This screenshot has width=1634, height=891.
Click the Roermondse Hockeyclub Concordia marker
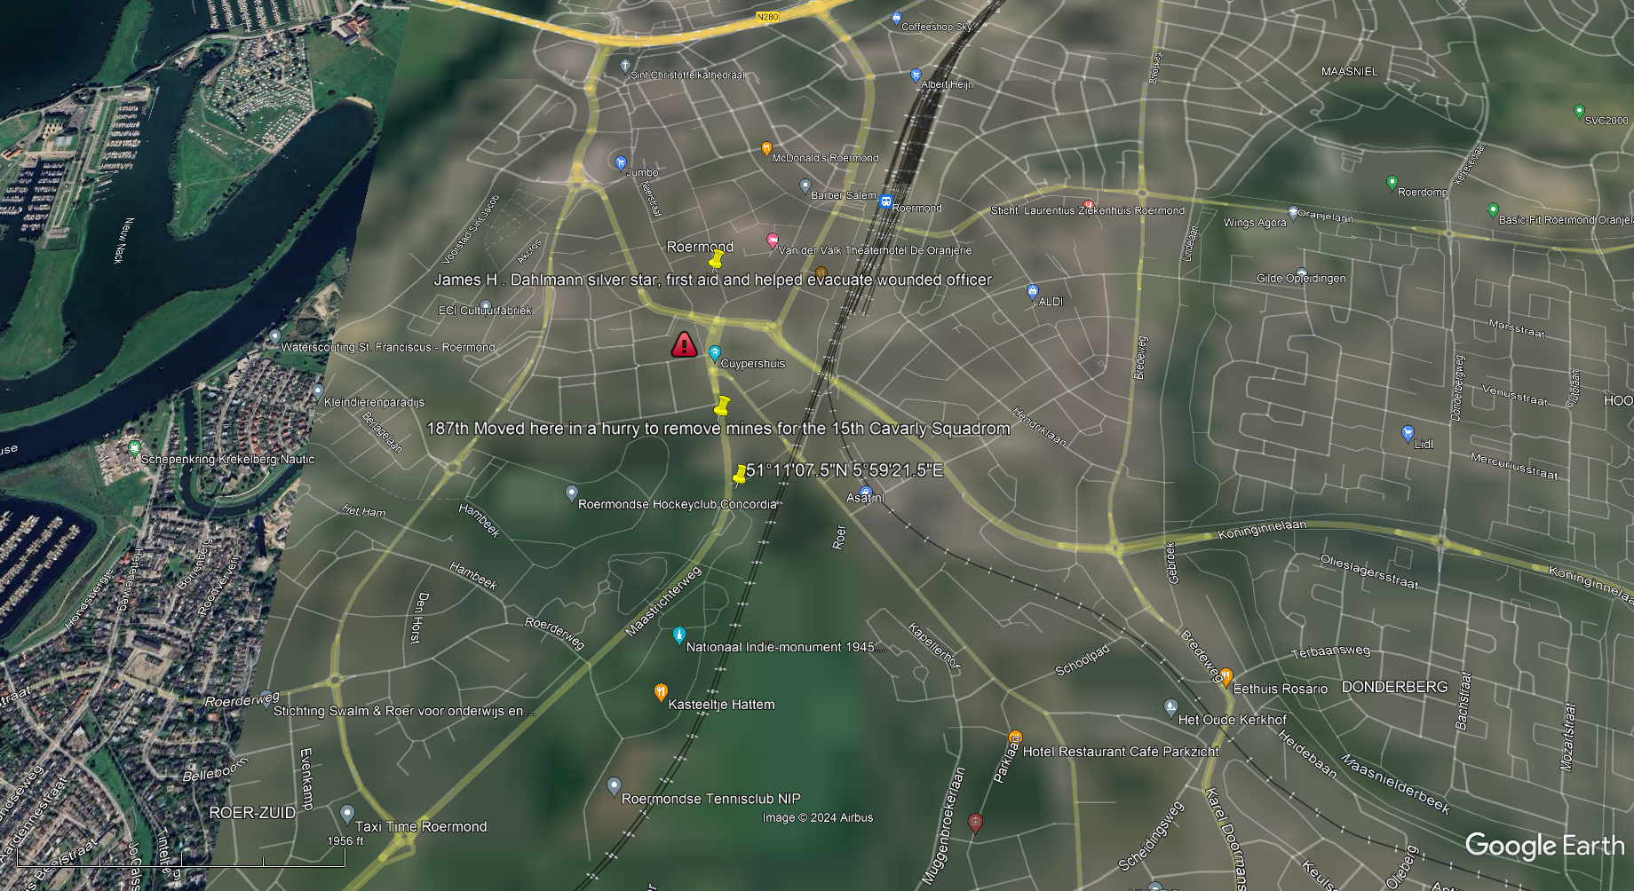(x=571, y=493)
